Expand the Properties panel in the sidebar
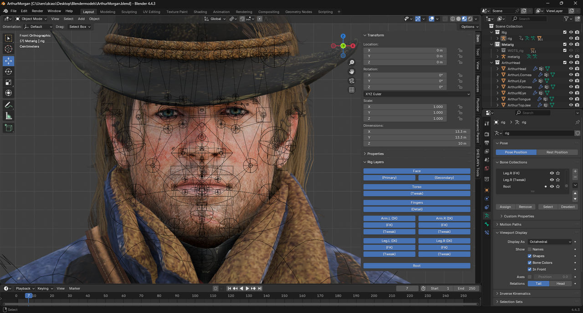Screen dimensions: 583x313 (375, 154)
